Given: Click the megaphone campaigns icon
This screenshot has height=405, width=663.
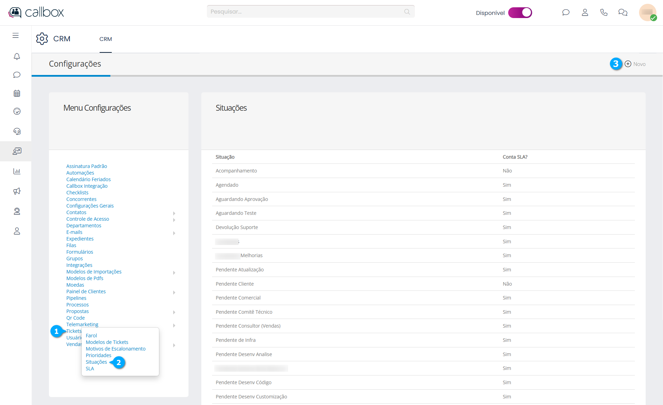Looking at the screenshot, I should coord(17,191).
